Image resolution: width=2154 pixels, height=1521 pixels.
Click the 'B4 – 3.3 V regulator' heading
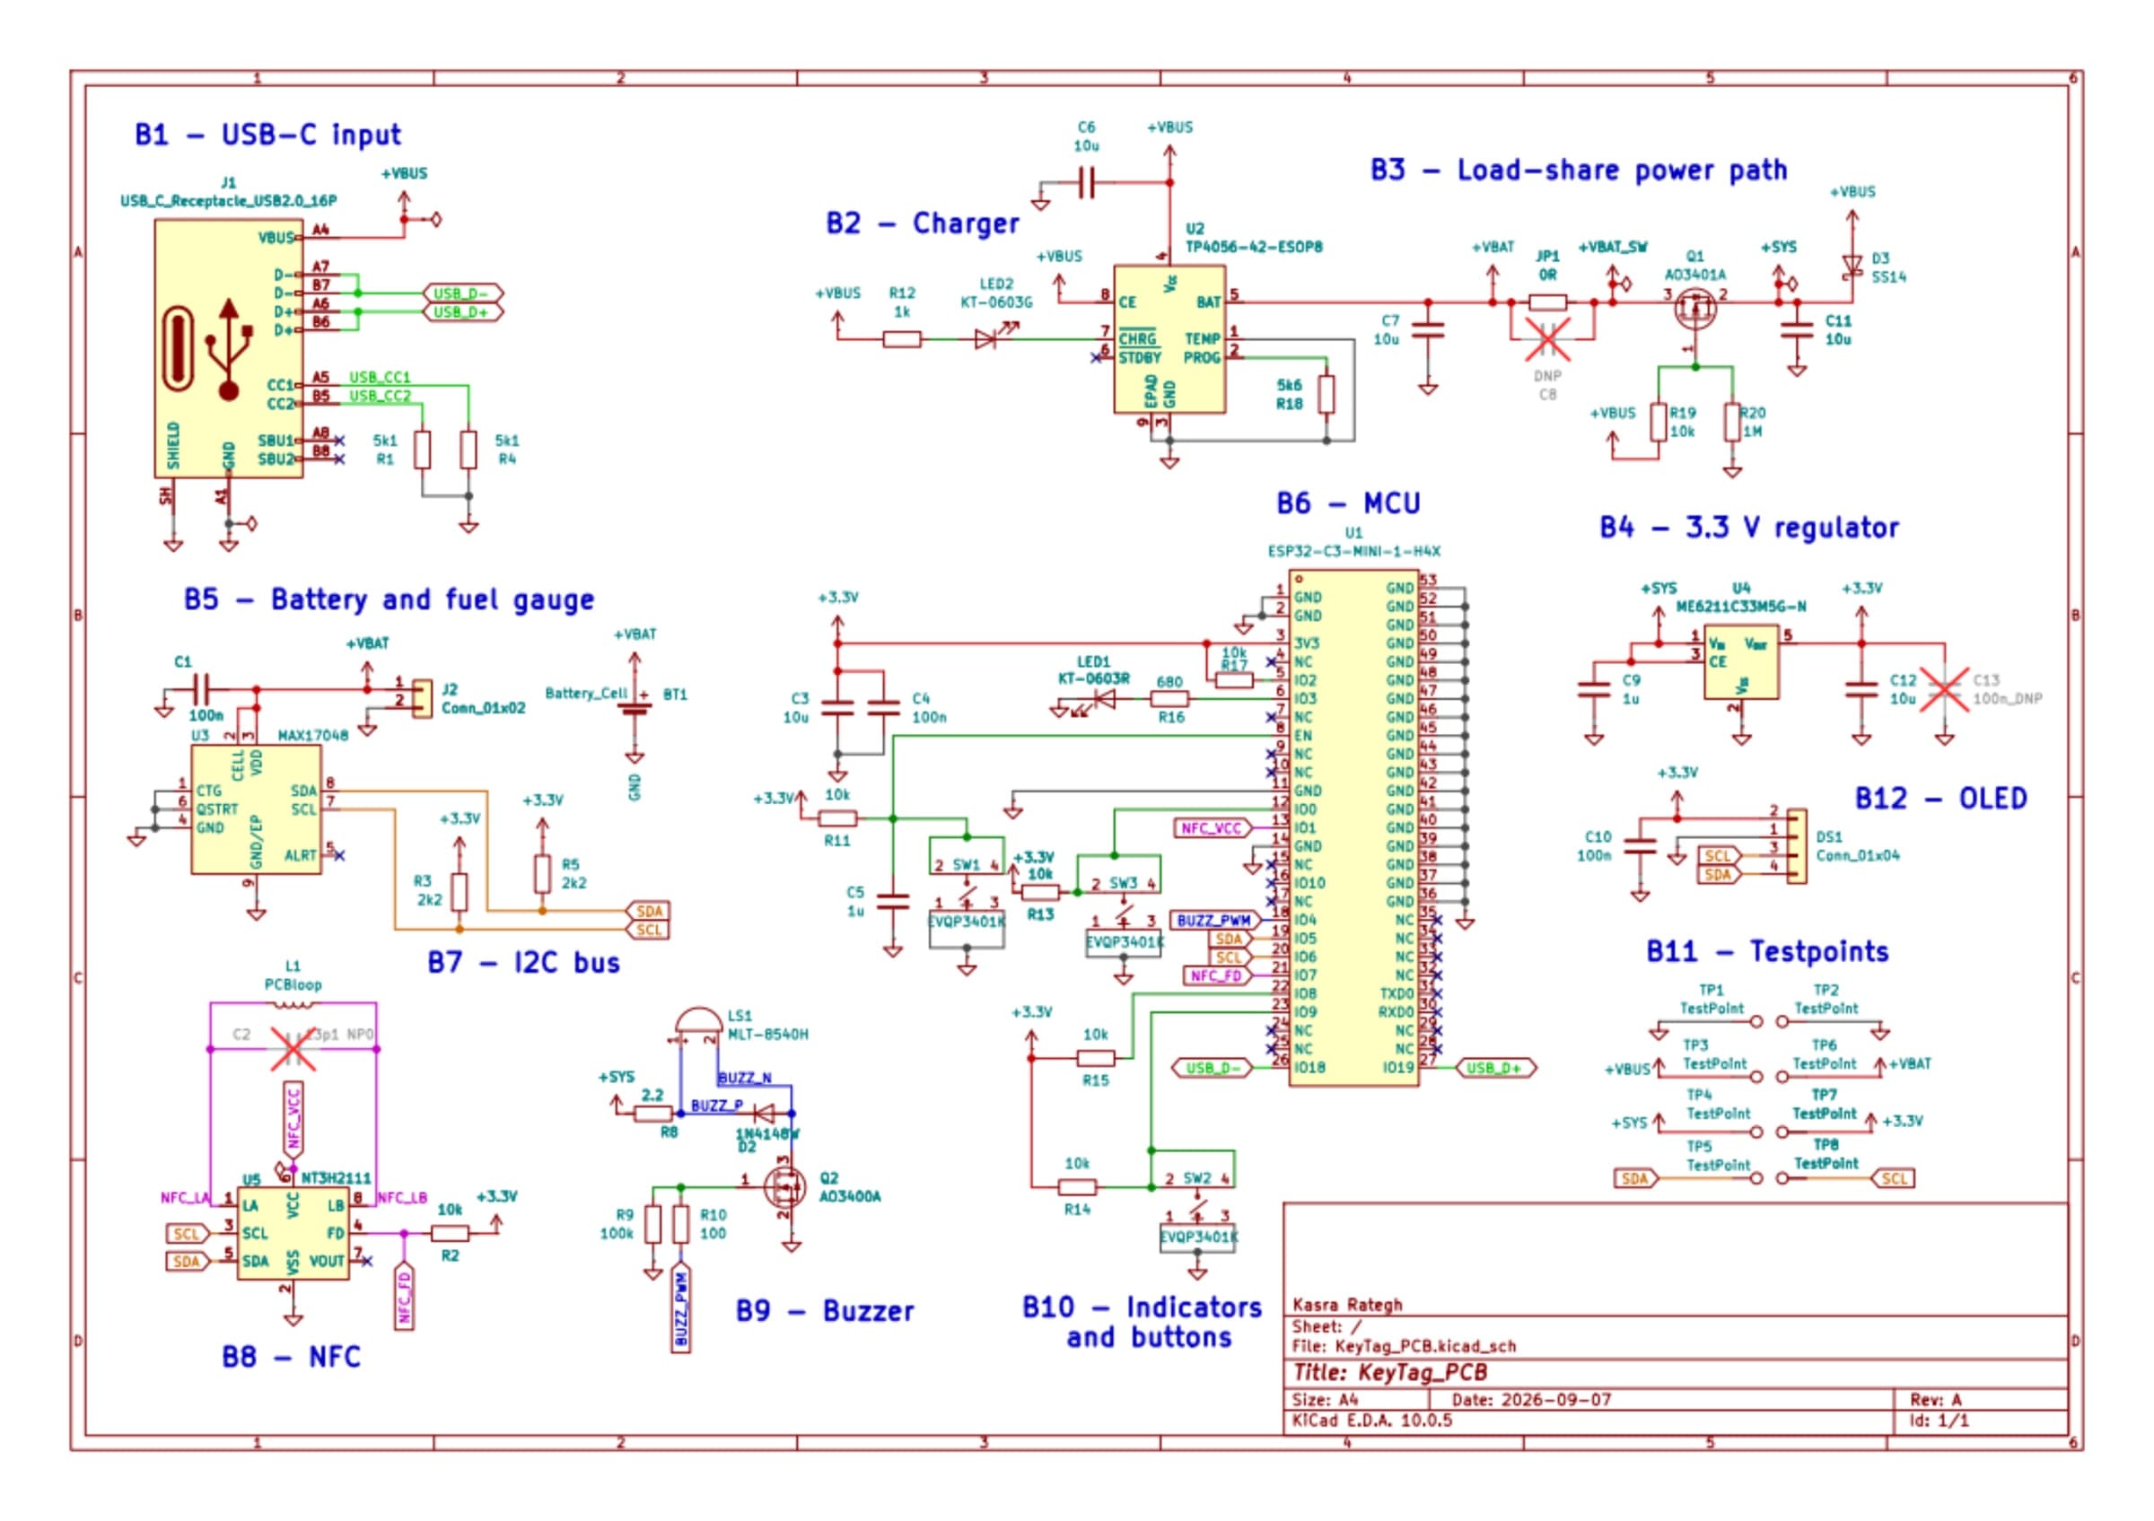tap(1748, 528)
